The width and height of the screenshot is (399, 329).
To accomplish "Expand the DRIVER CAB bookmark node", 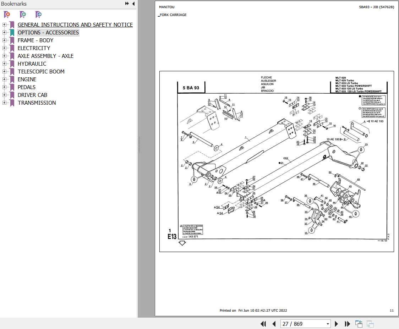I will 4,95.
